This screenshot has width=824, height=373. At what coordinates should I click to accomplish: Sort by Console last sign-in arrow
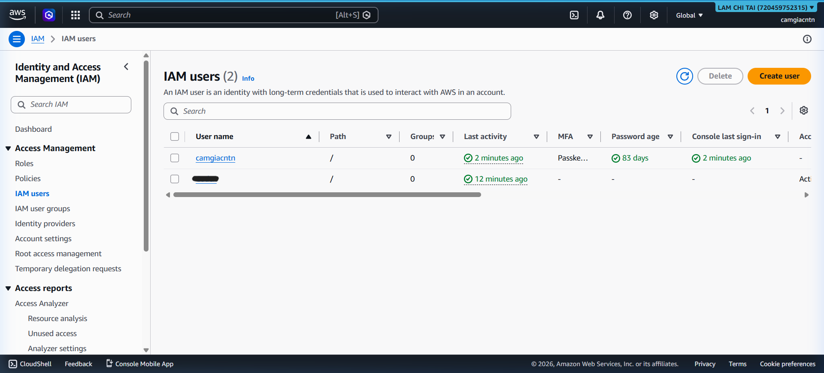778,136
